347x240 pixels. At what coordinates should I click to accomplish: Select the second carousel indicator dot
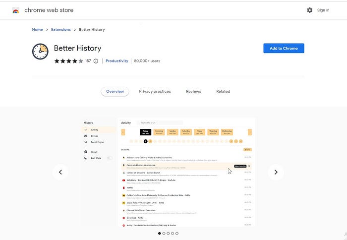coord(164,234)
